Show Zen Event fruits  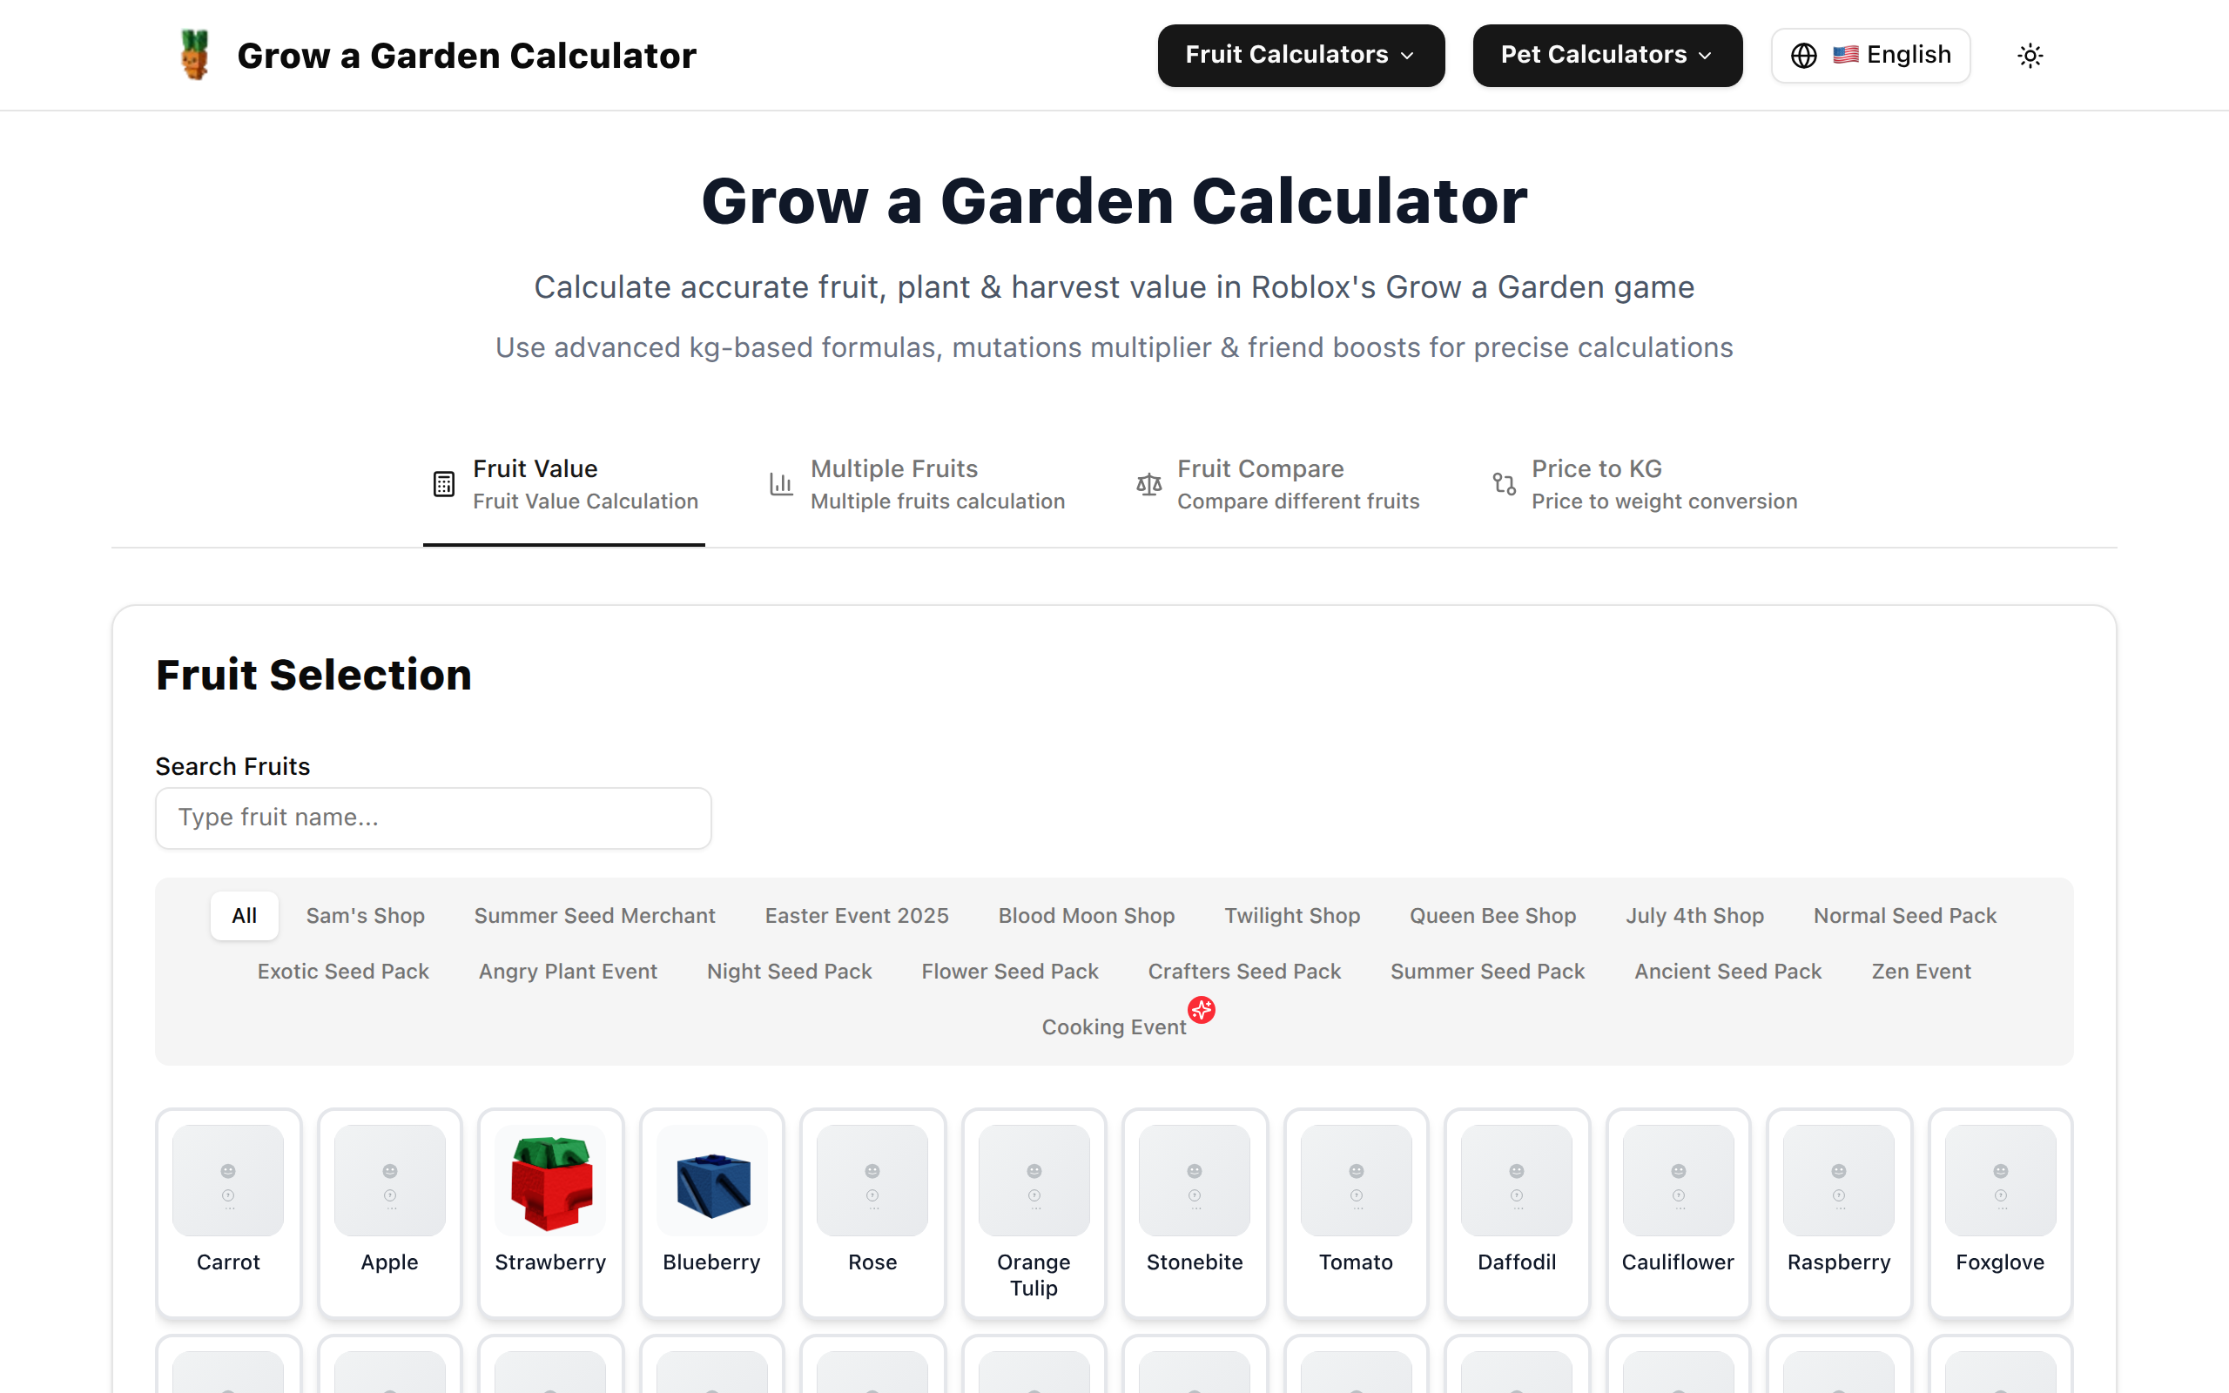tap(1921, 971)
